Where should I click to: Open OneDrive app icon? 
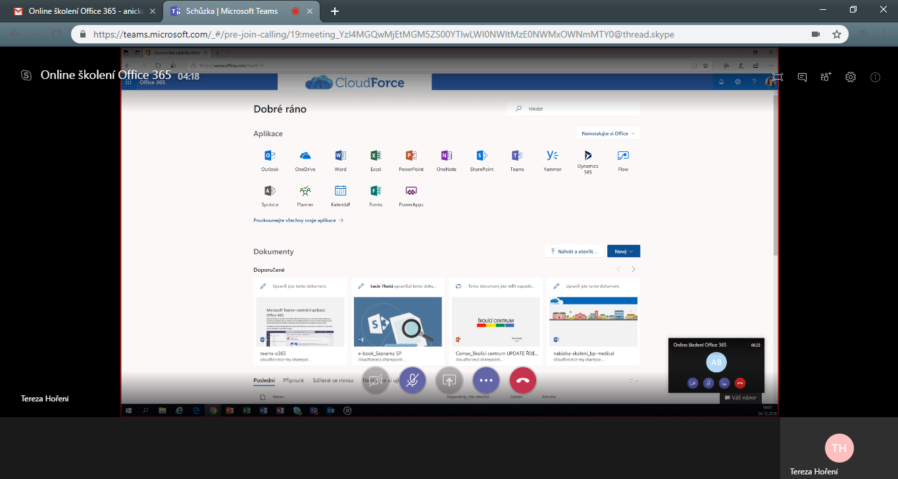[305, 161]
